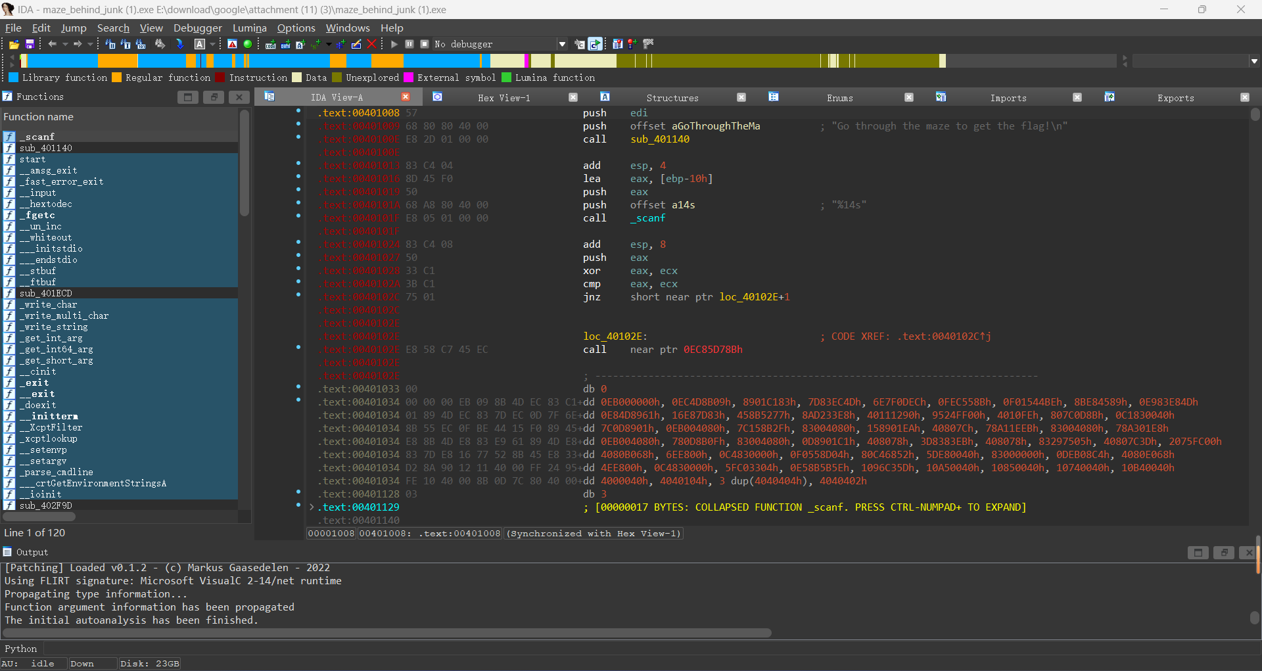Open the dropdown after the green-plus icon
1262x671 pixels.
329,44
